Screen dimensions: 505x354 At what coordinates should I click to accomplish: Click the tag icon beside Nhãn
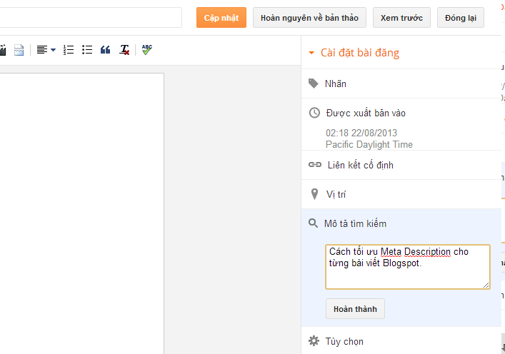(314, 84)
